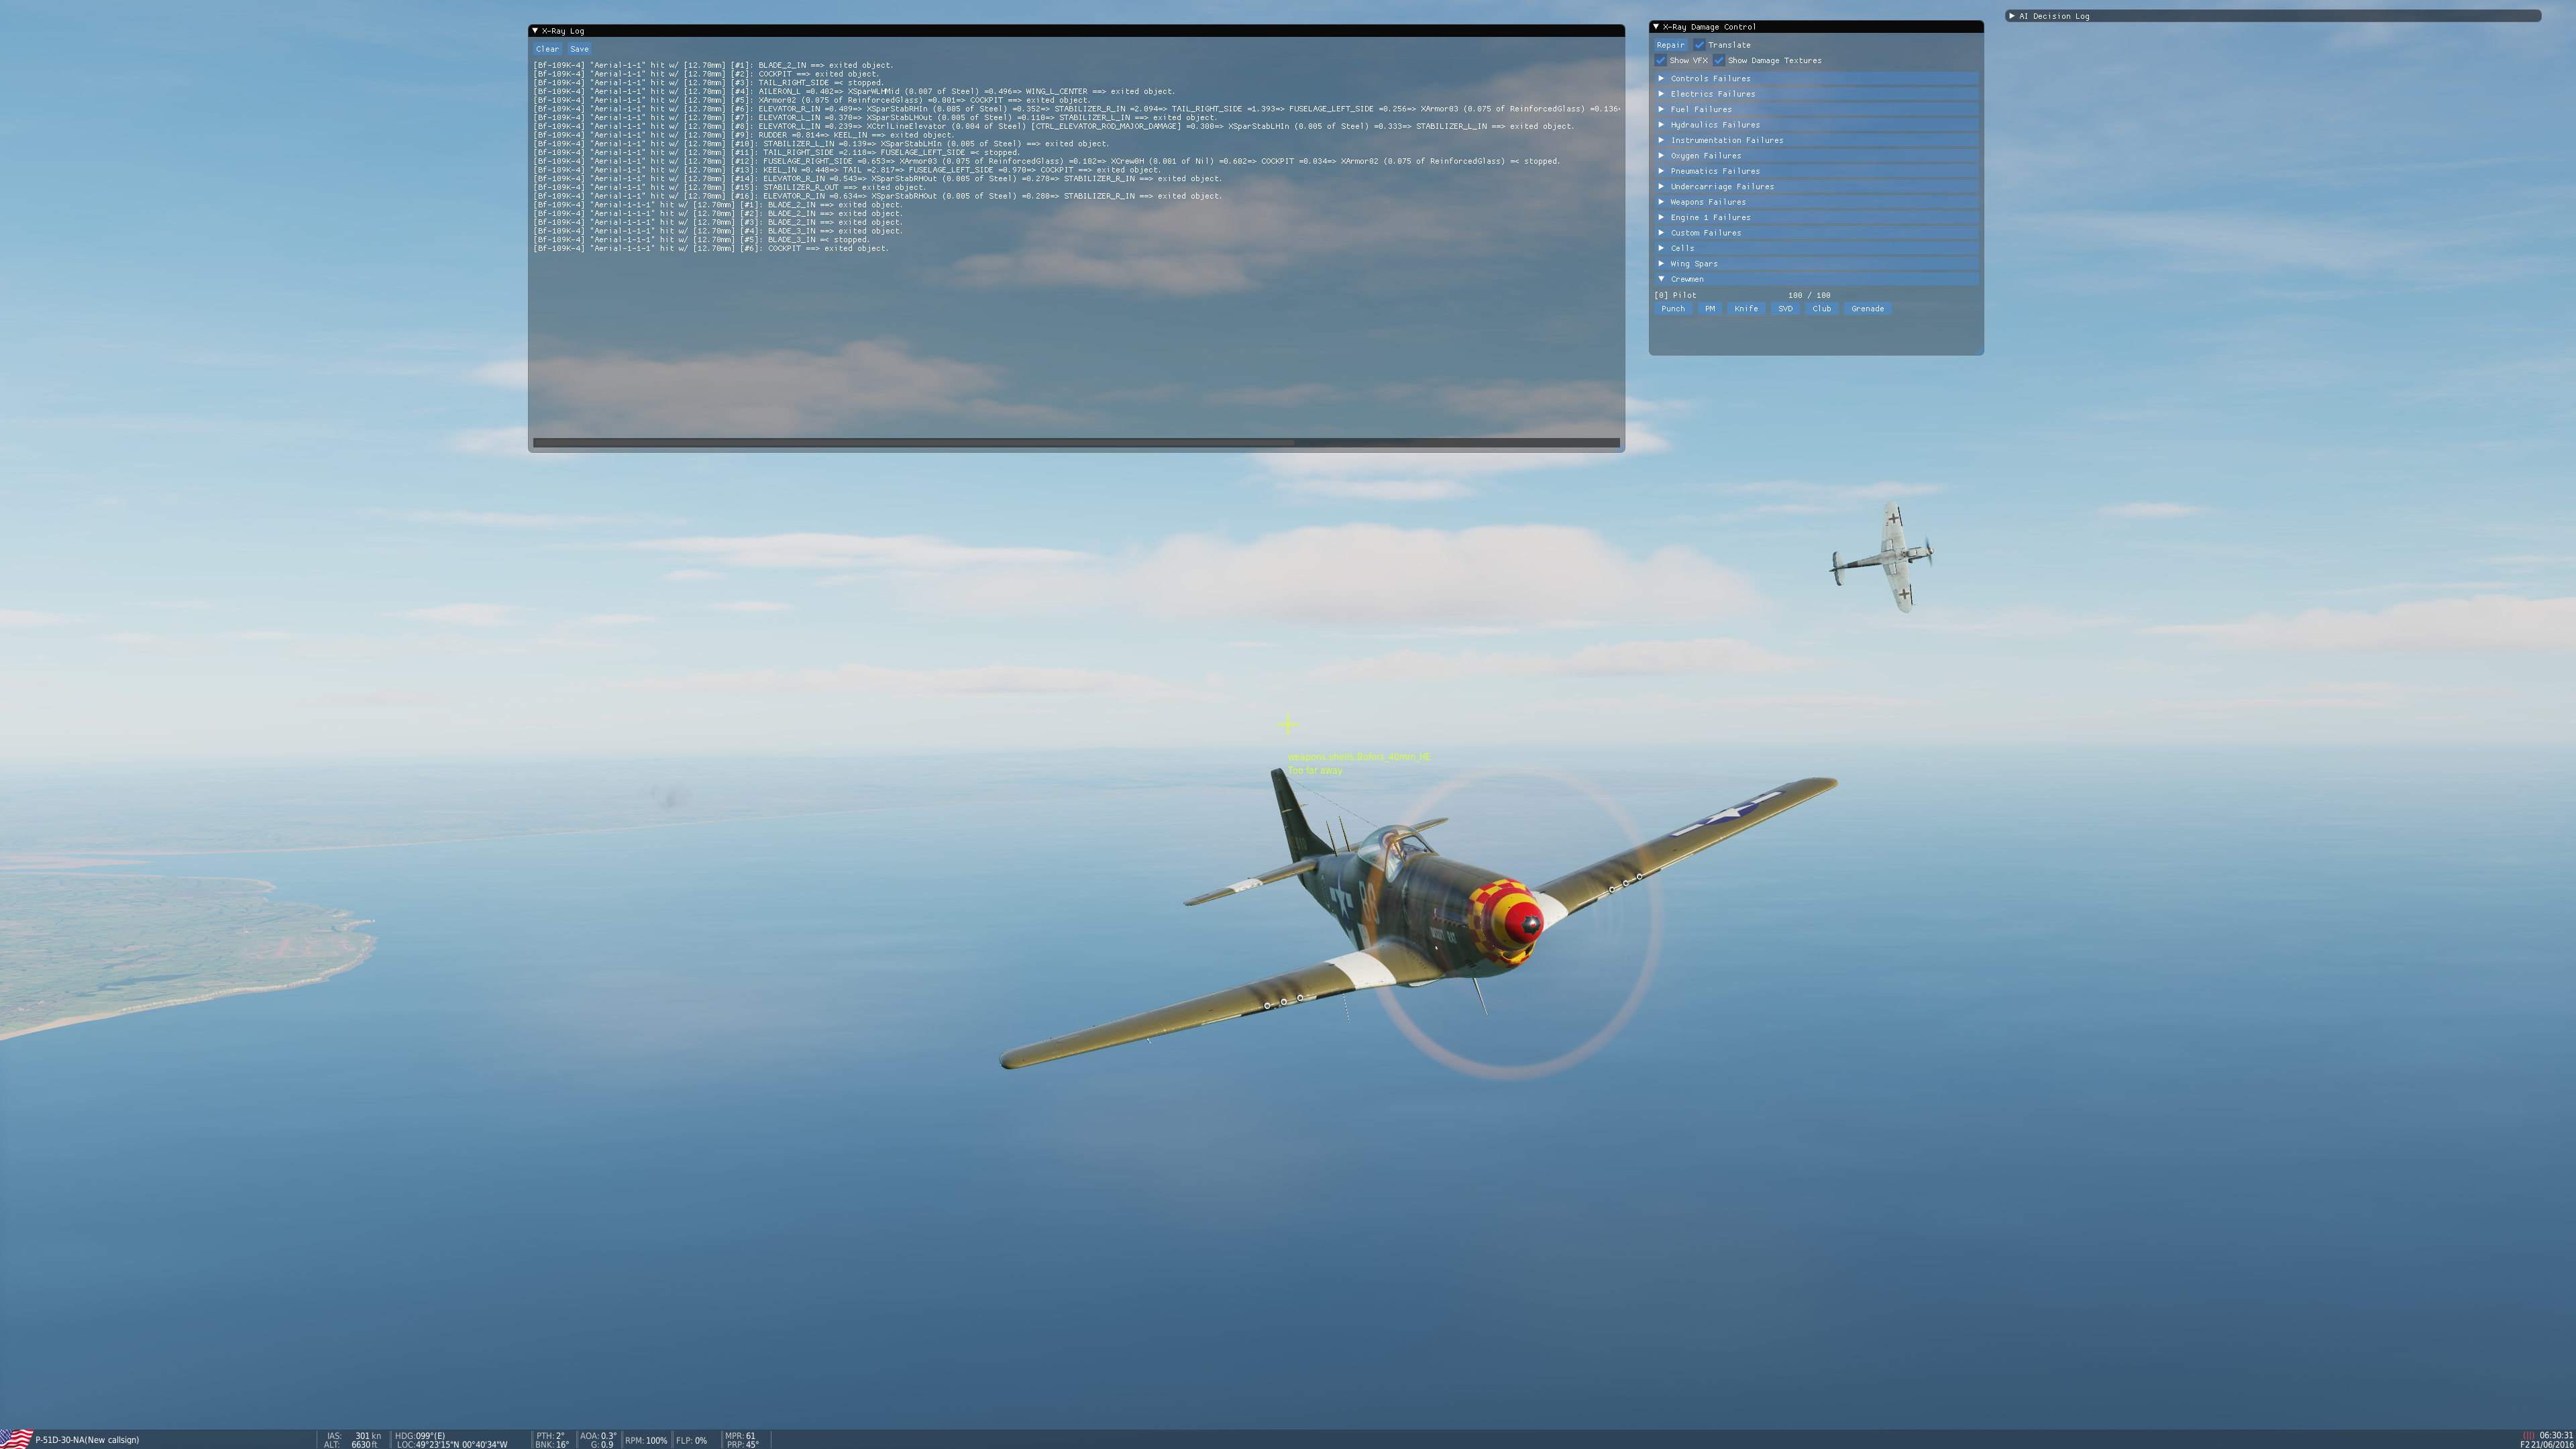Screen dimensions: 2576x1449
Task: Toggle the Show Damage Textures checkbox
Action: (x=1719, y=60)
